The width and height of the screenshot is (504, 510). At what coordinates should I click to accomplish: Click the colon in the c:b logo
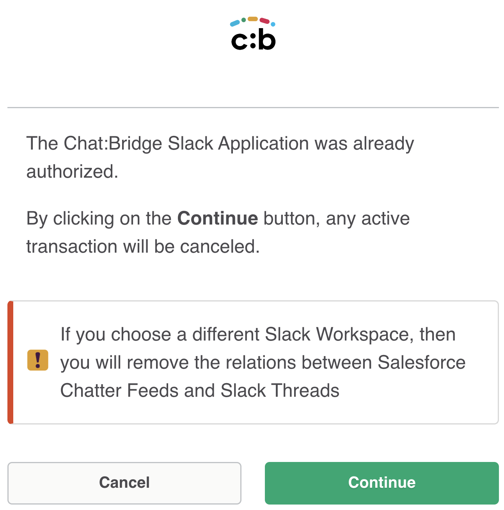pyautogui.click(x=253, y=41)
